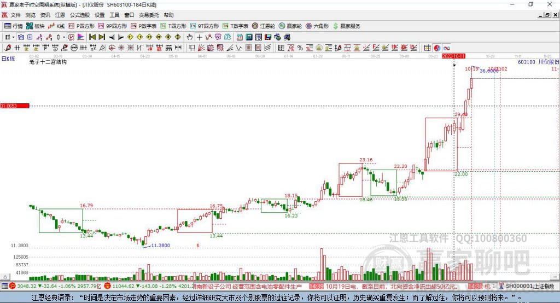Open the calculator icon
This screenshot has height=303, width=560.
coord(249,37)
